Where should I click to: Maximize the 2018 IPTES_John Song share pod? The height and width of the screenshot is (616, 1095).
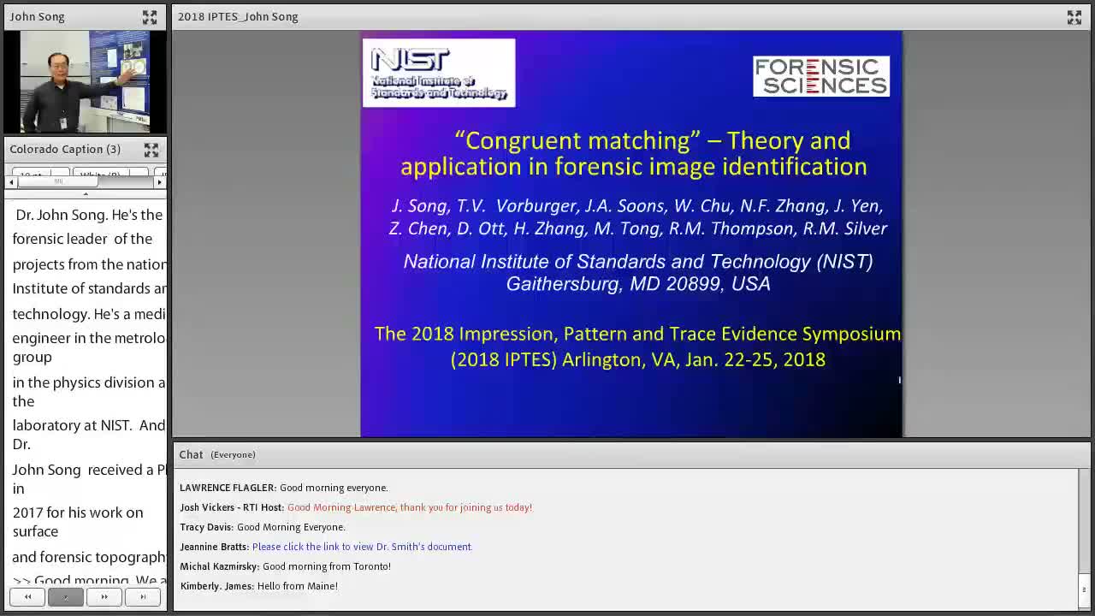pos(1074,17)
